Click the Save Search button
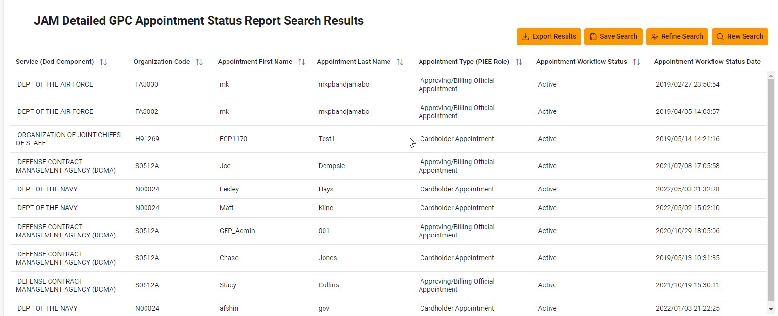This screenshot has width=778, height=316. click(x=614, y=36)
